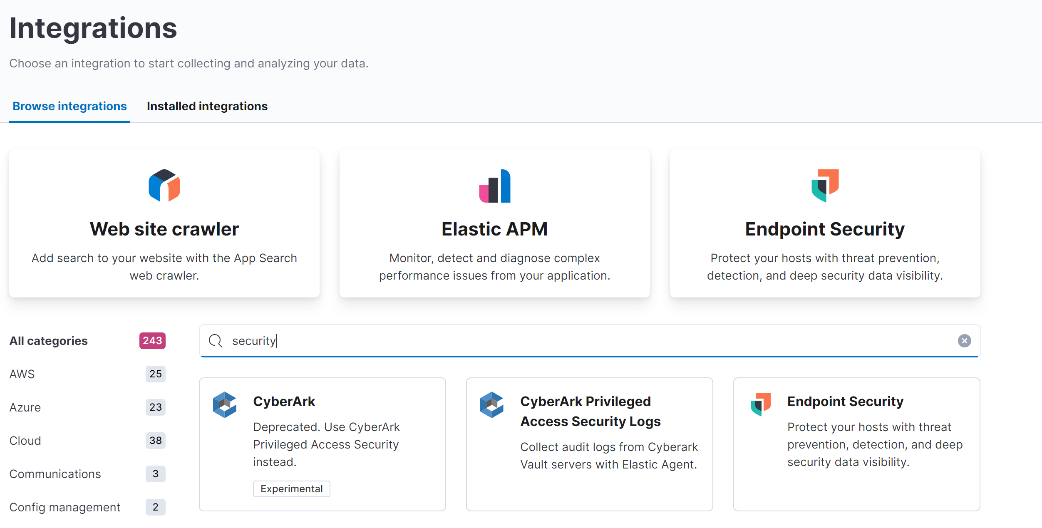The image size is (1042, 528).
Task: Clear the security search text
Action: pos(964,341)
